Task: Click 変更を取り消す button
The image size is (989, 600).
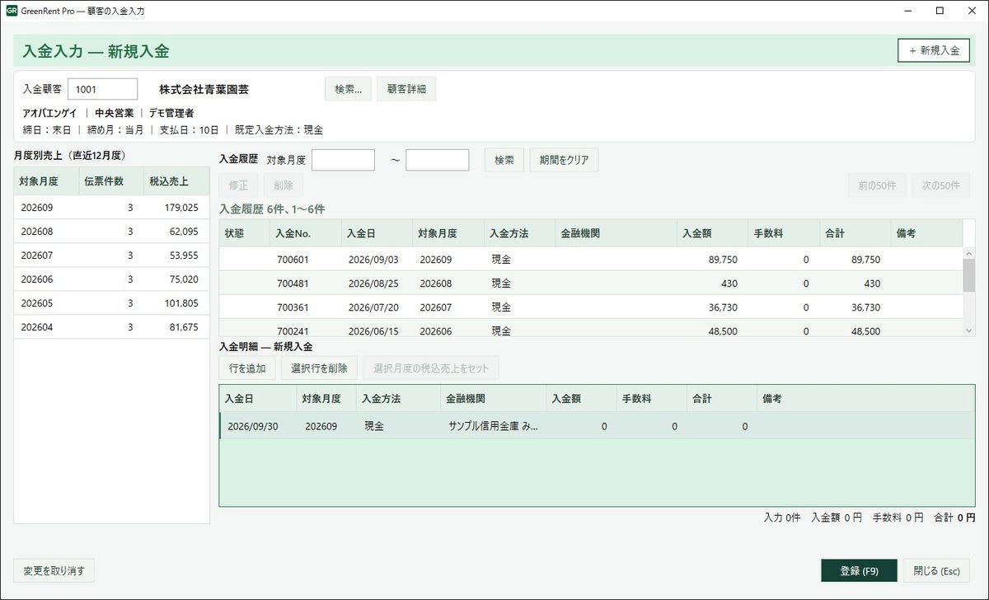Action: 54,570
